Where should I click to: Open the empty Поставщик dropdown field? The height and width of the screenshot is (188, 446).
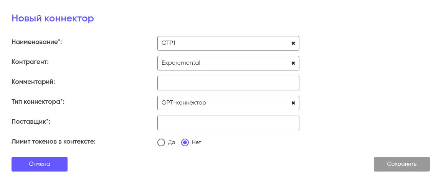(228, 123)
